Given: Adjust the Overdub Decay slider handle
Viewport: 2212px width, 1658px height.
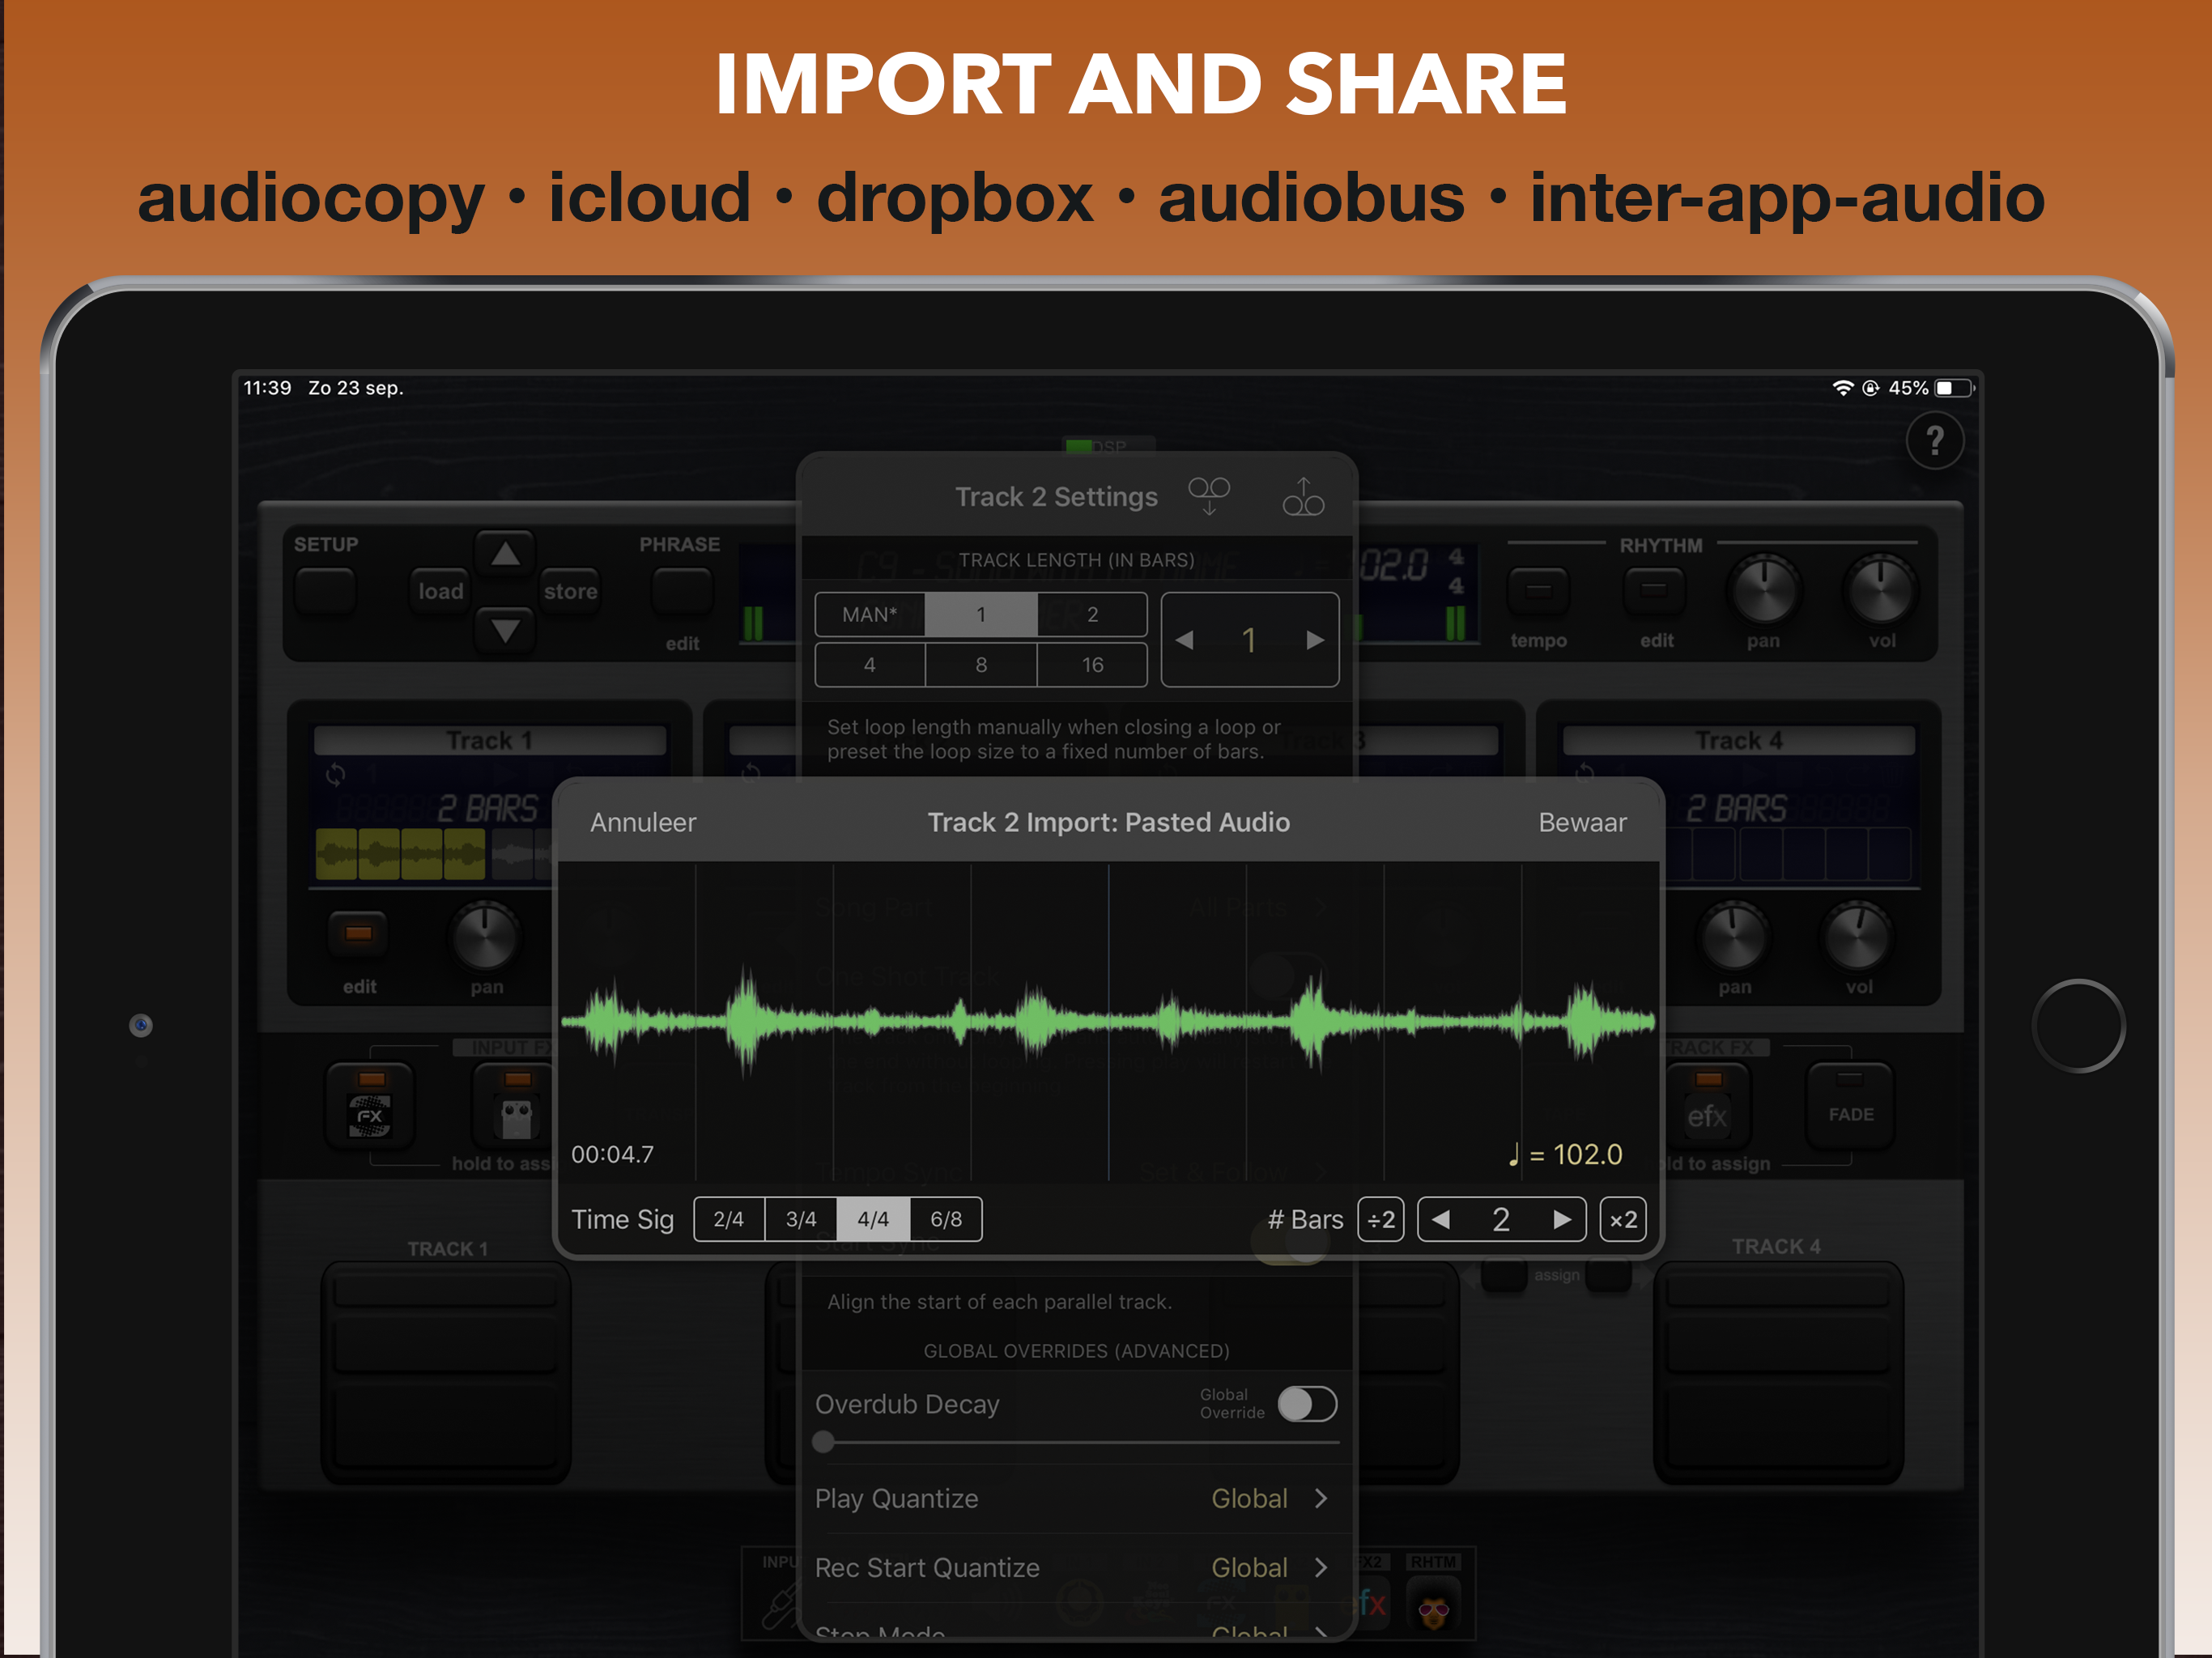Looking at the screenshot, I should tap(823, 1442).
